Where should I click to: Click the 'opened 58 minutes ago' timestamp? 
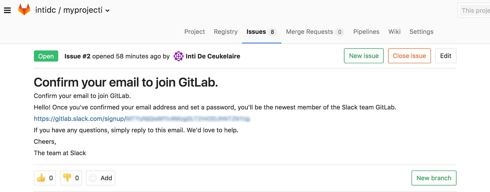pos(126,56)
